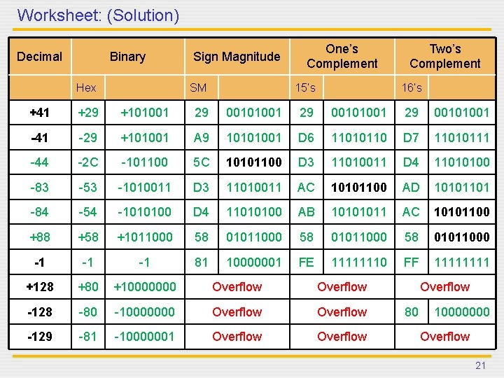
Task: Click the "11111110" cell
Action: [359, 262]
